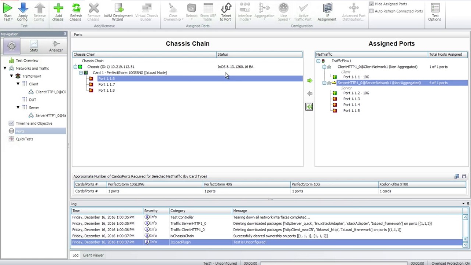Apply the configuration with Apply Config
Viewport: 471px width, 265px height.
coord(22,12)
